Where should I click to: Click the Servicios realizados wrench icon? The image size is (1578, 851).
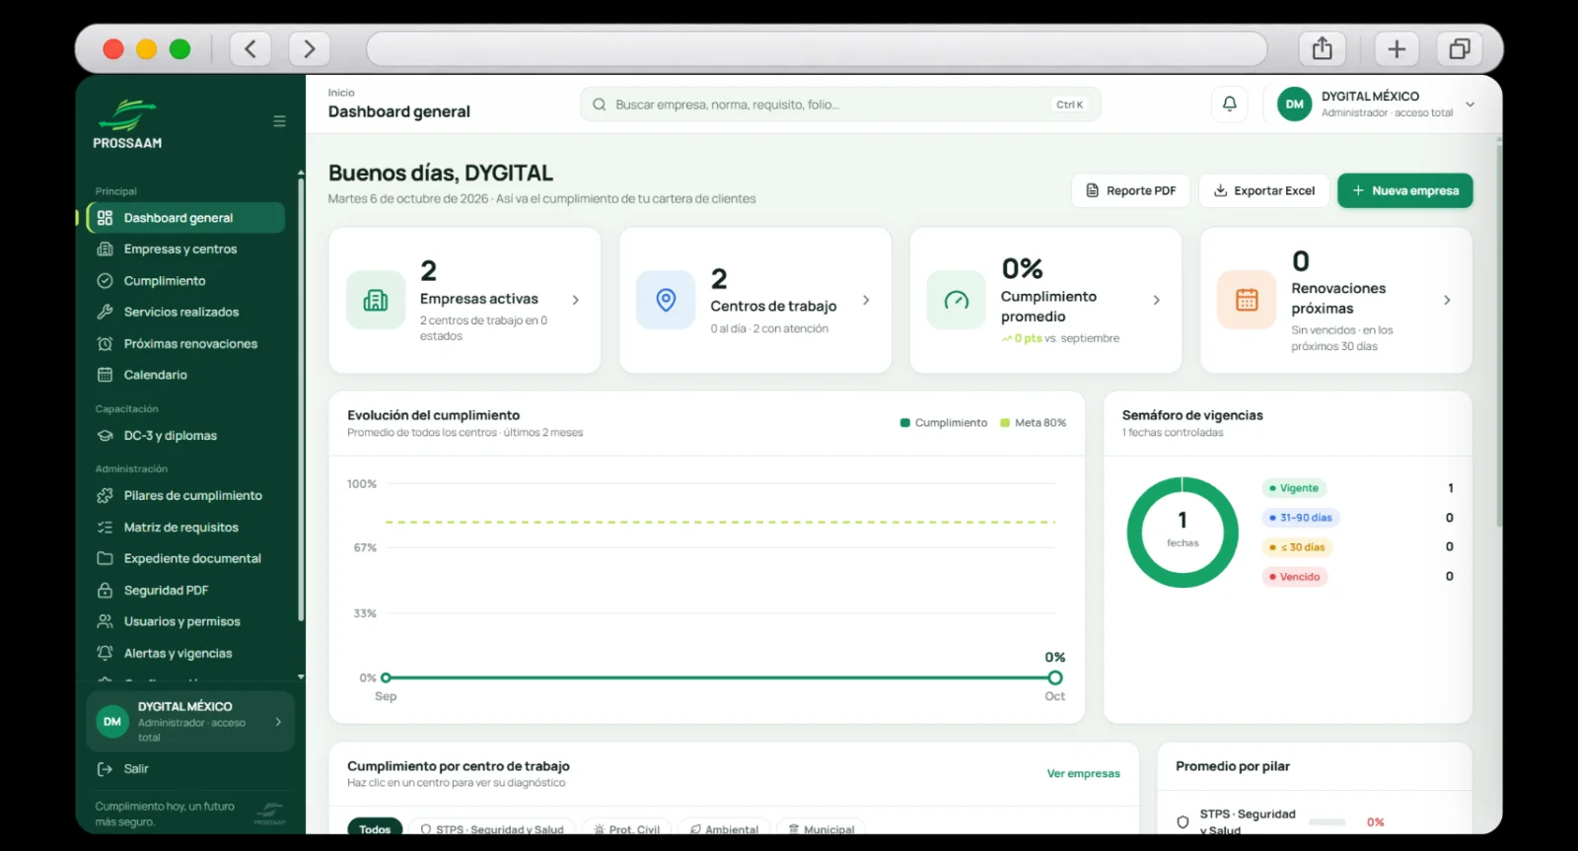(x=105, y=313)
